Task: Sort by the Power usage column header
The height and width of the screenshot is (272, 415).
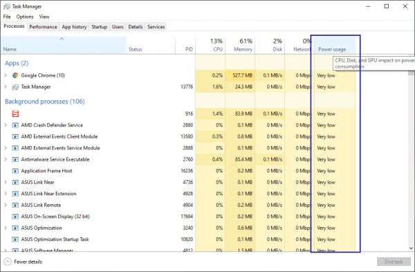Action: (x=335, y=45)
